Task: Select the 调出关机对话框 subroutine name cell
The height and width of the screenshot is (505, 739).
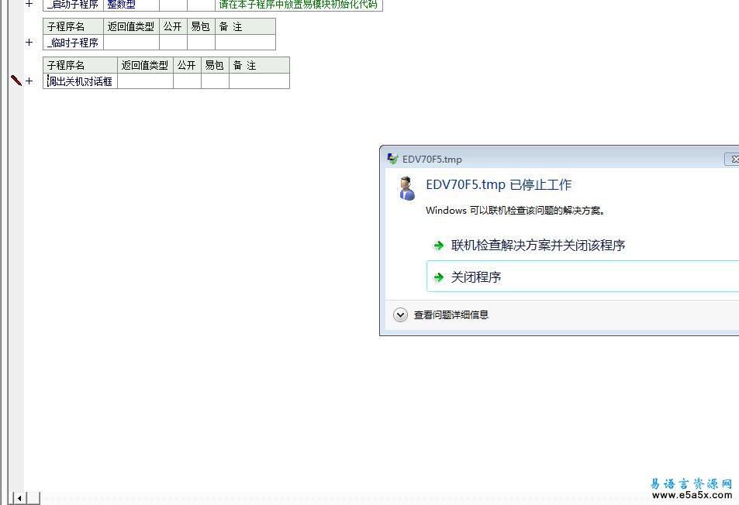Action: click(x=80, y=81)
